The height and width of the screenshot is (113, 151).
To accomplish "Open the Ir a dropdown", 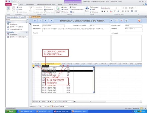I will pyautogui.click(x=92, y=10).
